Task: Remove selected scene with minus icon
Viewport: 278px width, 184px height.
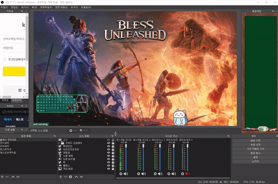Action: 7,177
